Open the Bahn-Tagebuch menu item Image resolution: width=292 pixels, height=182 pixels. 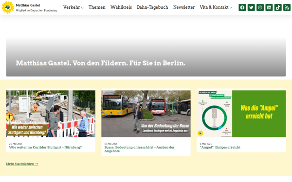point(152,7)
